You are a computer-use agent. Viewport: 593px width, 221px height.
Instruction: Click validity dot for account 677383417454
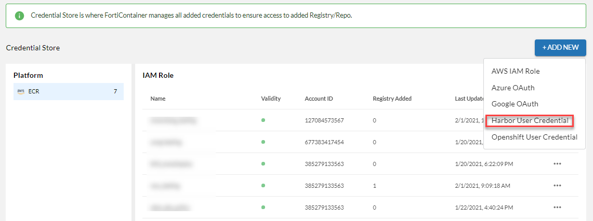tap(263, 142)
